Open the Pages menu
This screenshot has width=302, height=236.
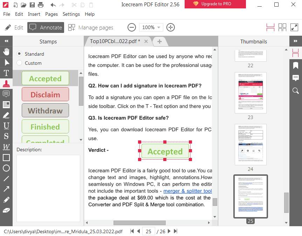pyautogui.click(x=52, y=14)
